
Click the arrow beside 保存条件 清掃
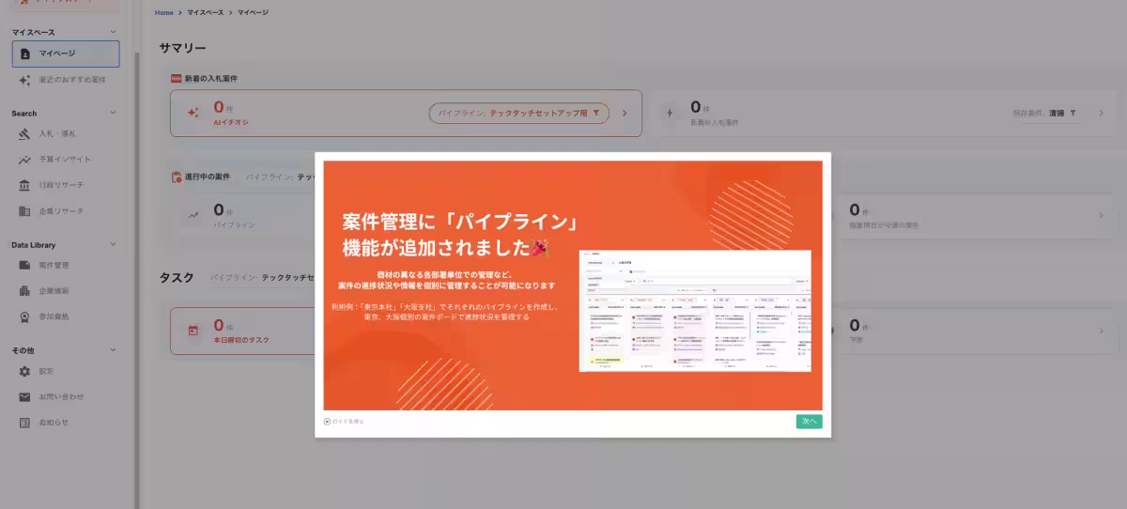click(x=1101, y=113)
